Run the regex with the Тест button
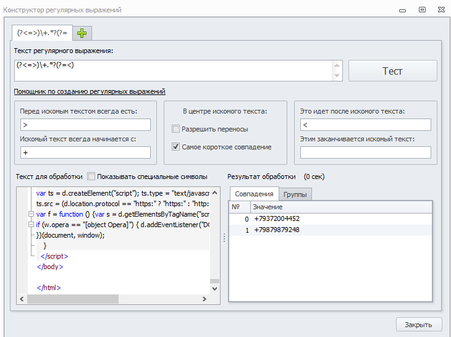This screenshot has height=337, width=451. 392,71
